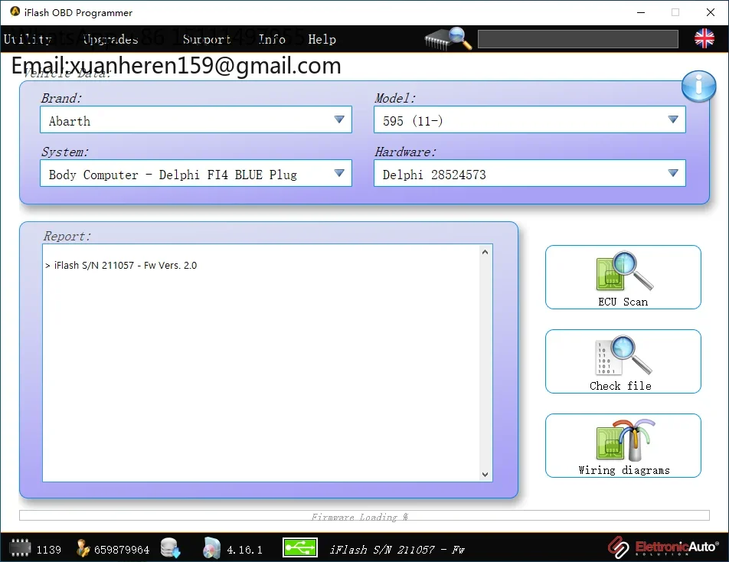The height and width of the screenshot is (562, 729).
Task: Open the Info menu
Action: click(x=272, y=39)
